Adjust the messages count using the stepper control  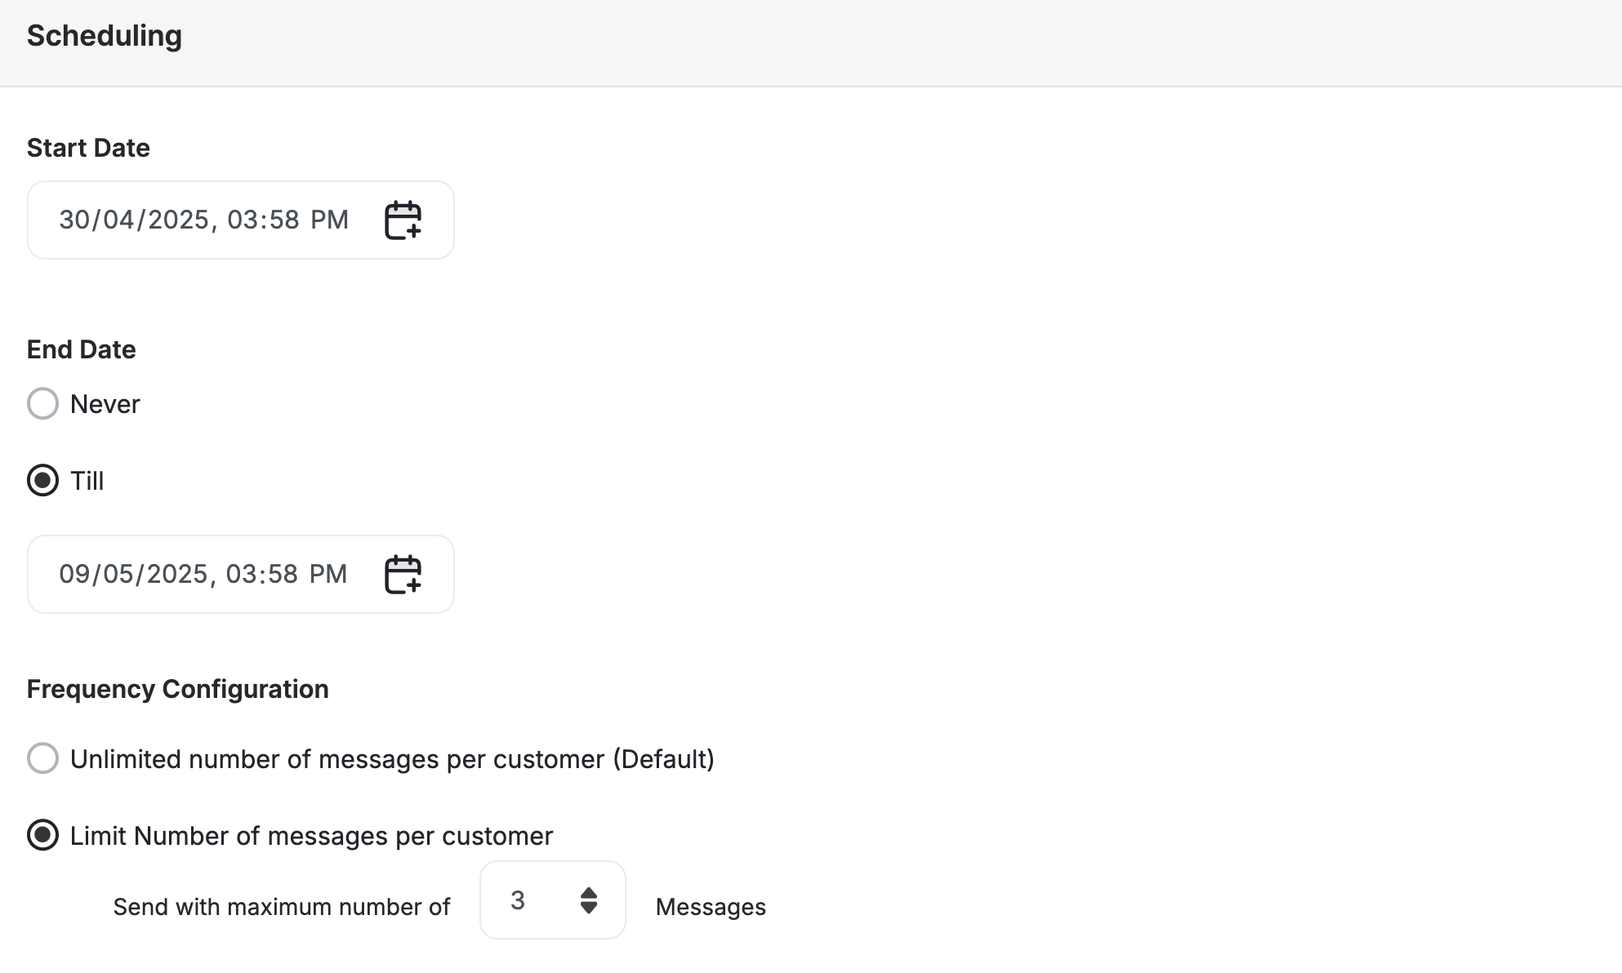[x=588, y=900]
